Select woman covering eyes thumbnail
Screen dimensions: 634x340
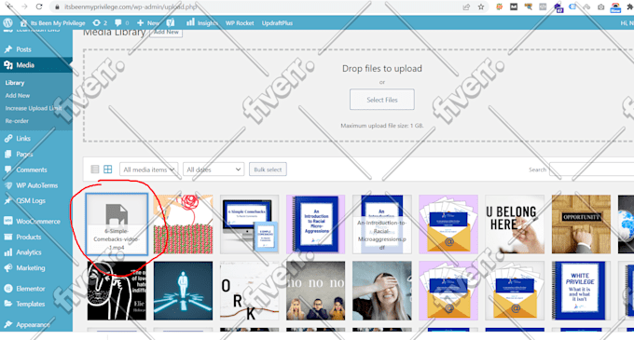[x=382, y=291]
